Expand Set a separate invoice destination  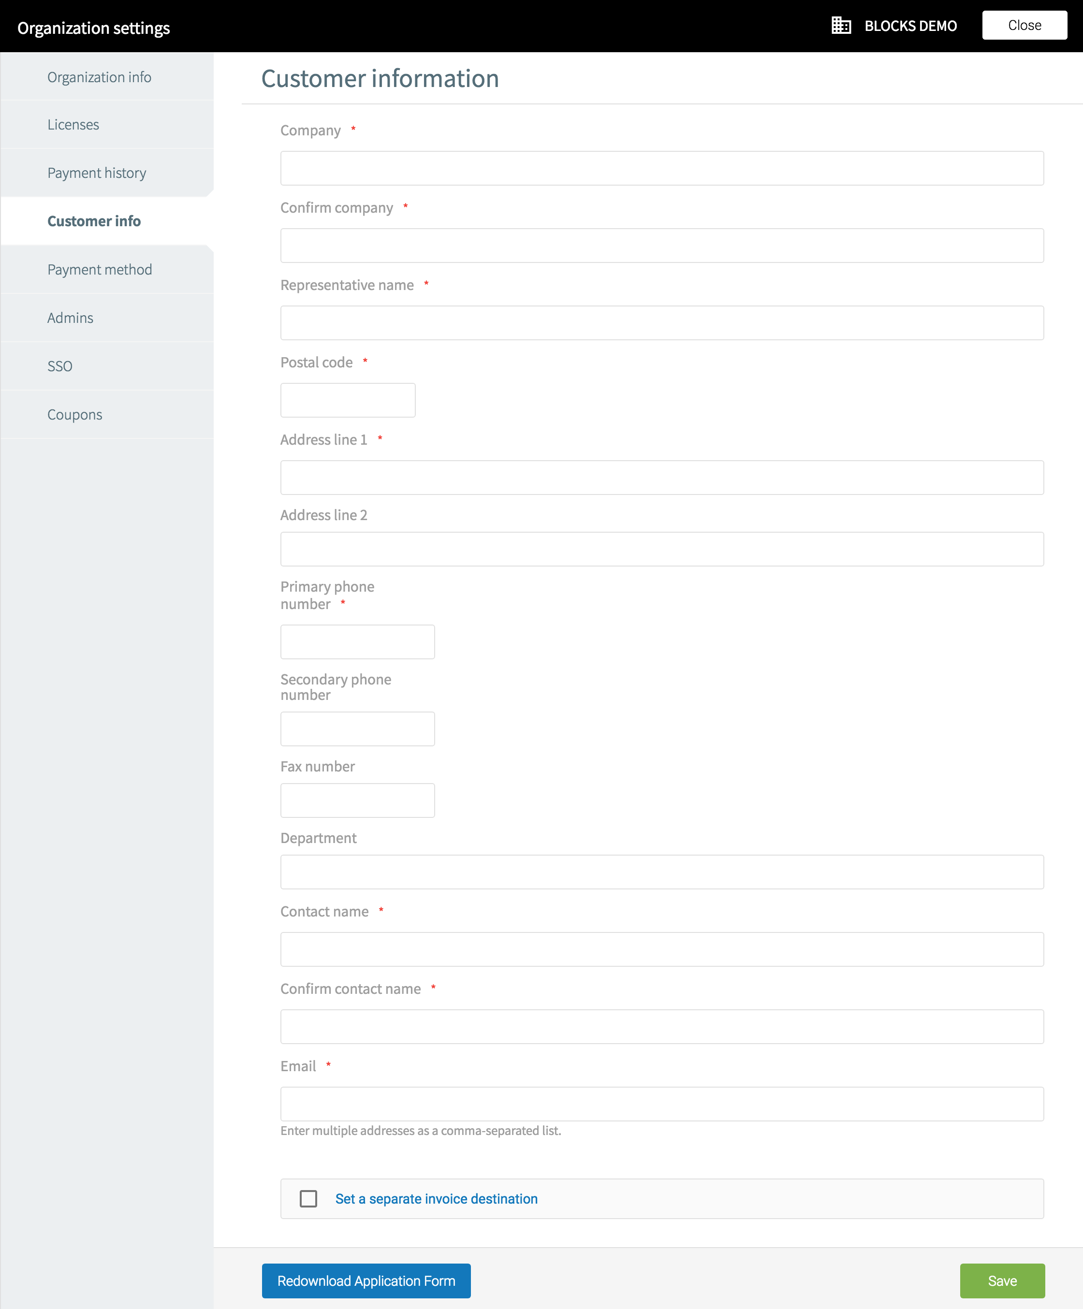pyautogui.click(x=310, y=1199)
